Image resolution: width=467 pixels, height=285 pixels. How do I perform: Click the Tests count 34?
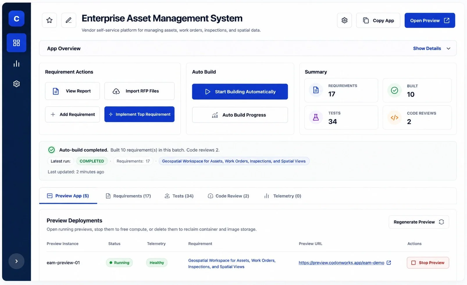coord(333,121)
